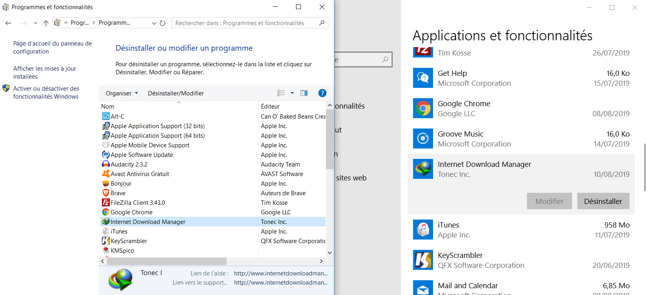Viewport: 646px width, 295px height.
Task: Open the view options dropdown arrow
Action: click(292, 93)
